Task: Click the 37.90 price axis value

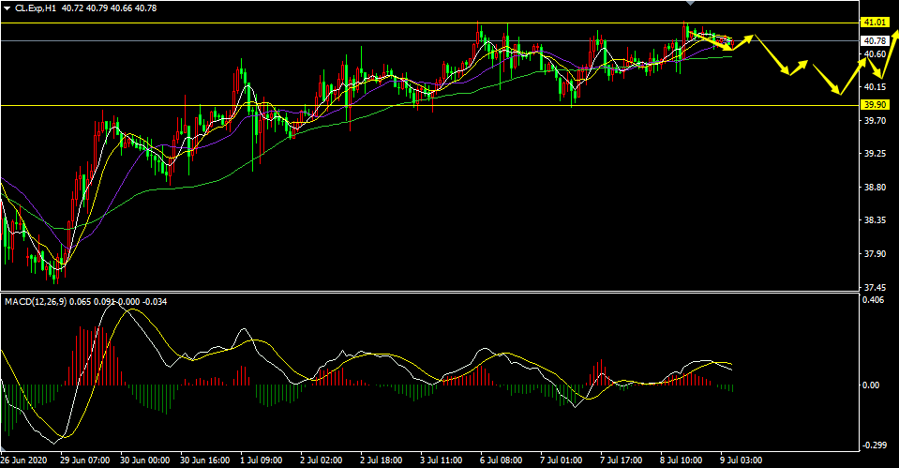Action: [875, 253]
